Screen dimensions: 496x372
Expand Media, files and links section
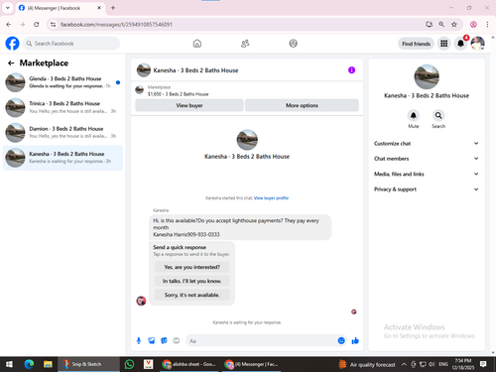427,174
